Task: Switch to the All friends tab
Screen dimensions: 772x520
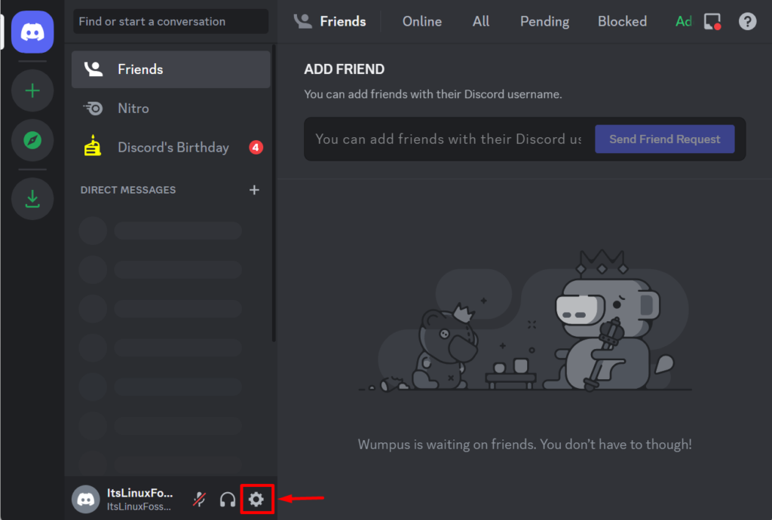Action: click(x=481, y=22)
